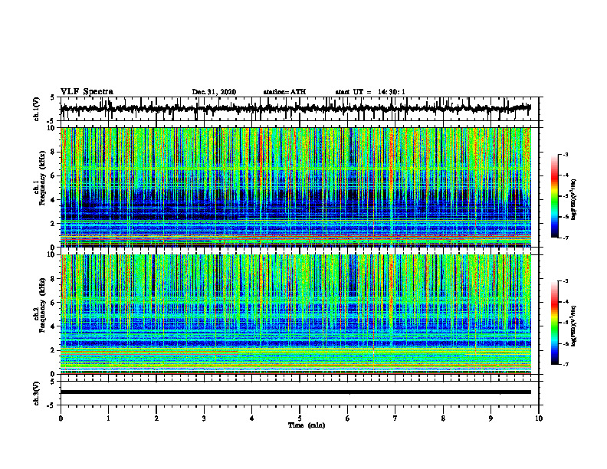Click time axis tick label "2"
The width and height of the screenshot is (607, 469).
156,418
